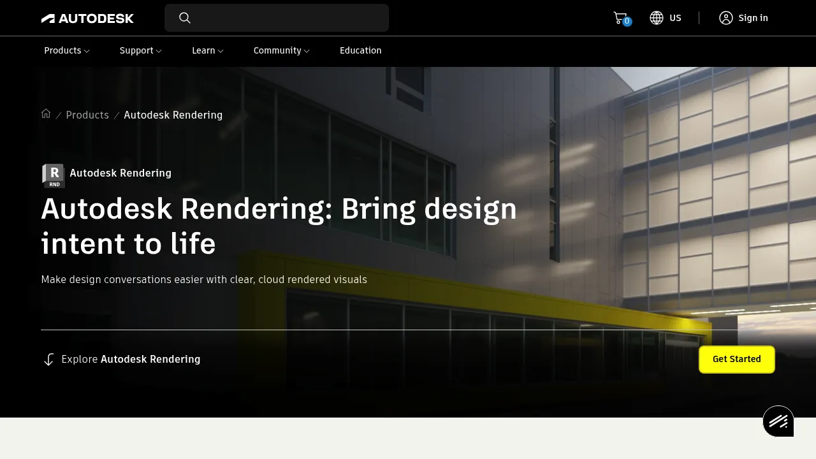Click the Autodesk Rendering label beside product icon
The height and width of the screenshot is (459, 816).
(x=120, y=173)
